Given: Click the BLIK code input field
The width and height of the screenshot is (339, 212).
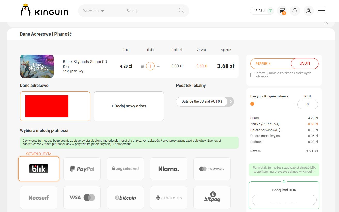Looking at the screenshot, I should [284, 200].
